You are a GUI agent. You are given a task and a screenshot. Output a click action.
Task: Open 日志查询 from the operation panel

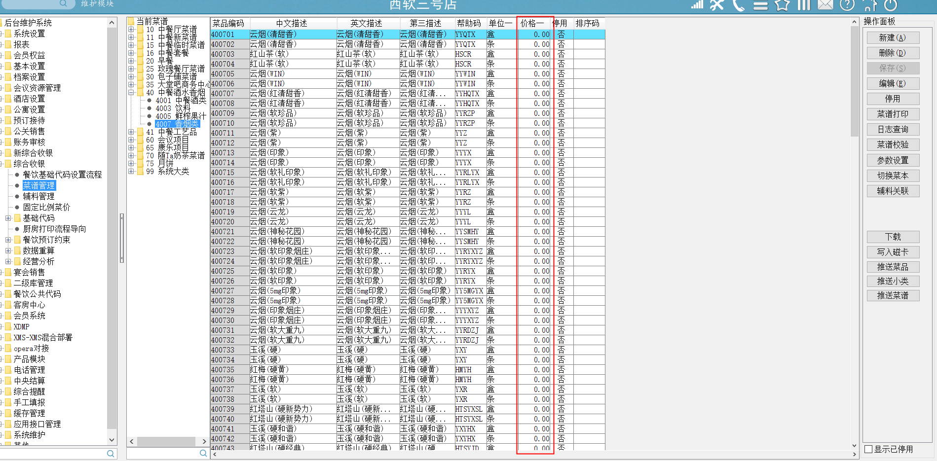[893, 130]
